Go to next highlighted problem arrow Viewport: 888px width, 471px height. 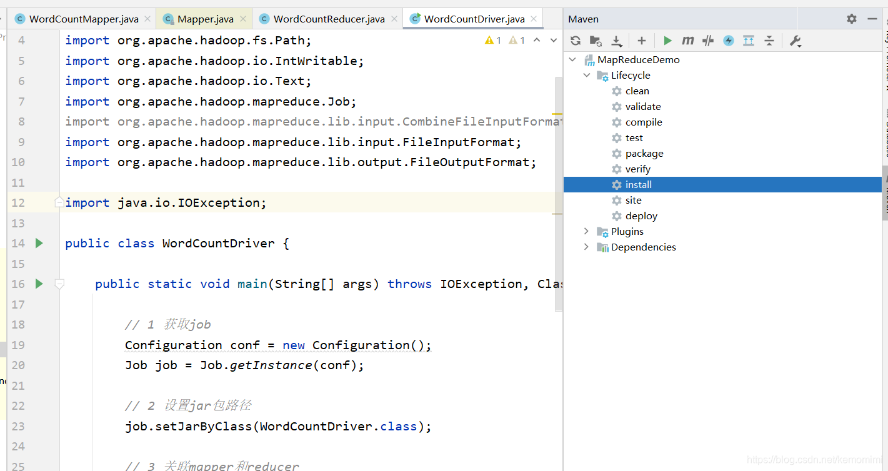coord(553,40)
